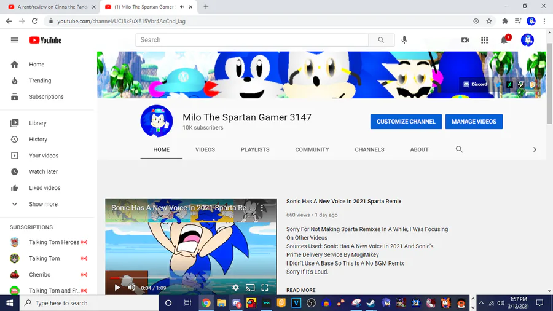Viewport: 553px width, 311px height.
Task: Focus the YouTube Search input field
Action: 252,40
